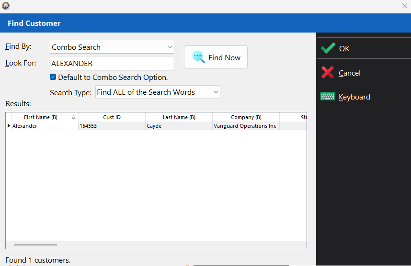This screenshot has width=411, height=266.
Task: Select the Vanguard Operations Inc result cell
Action: point(246,126)
